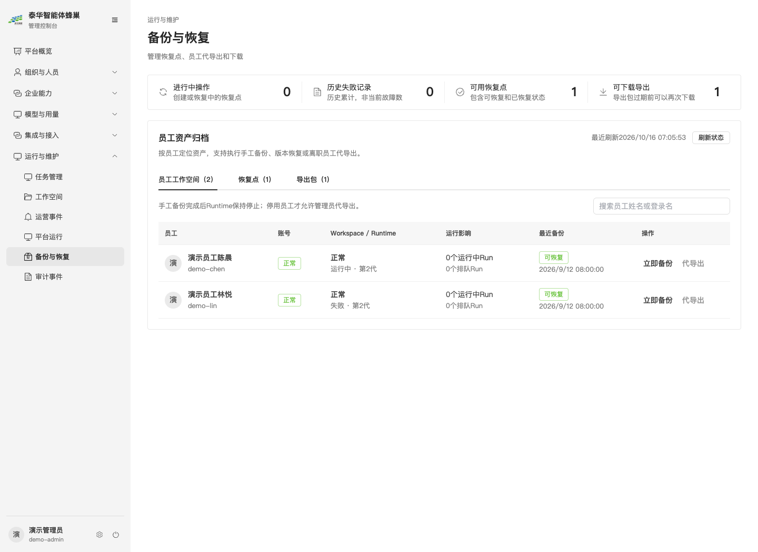Click 代导出 for 演示员工陈晨
This screenshot has height=552, width=758.
coord(693,263)
